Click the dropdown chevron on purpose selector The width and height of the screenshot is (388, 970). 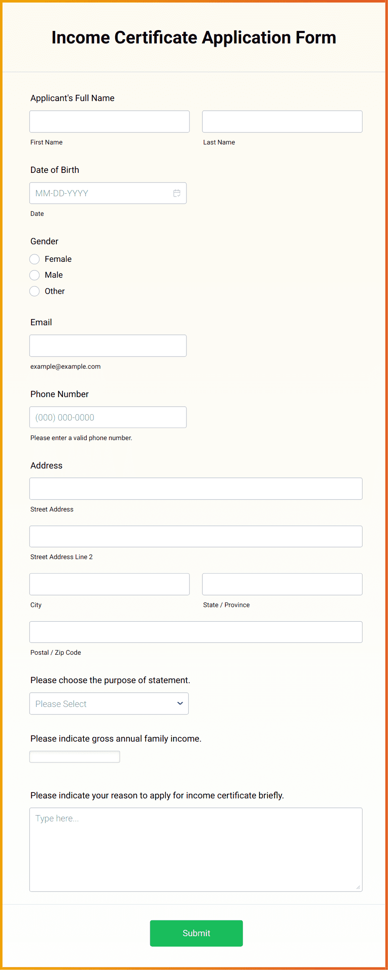pos(179,703)
